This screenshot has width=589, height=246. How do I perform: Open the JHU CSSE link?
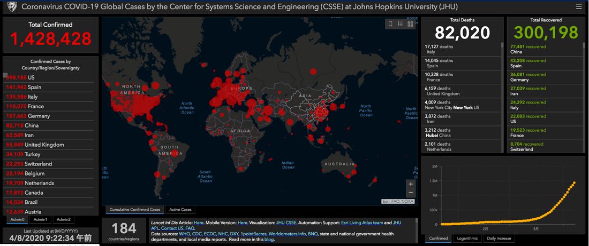tap(286, 223)
